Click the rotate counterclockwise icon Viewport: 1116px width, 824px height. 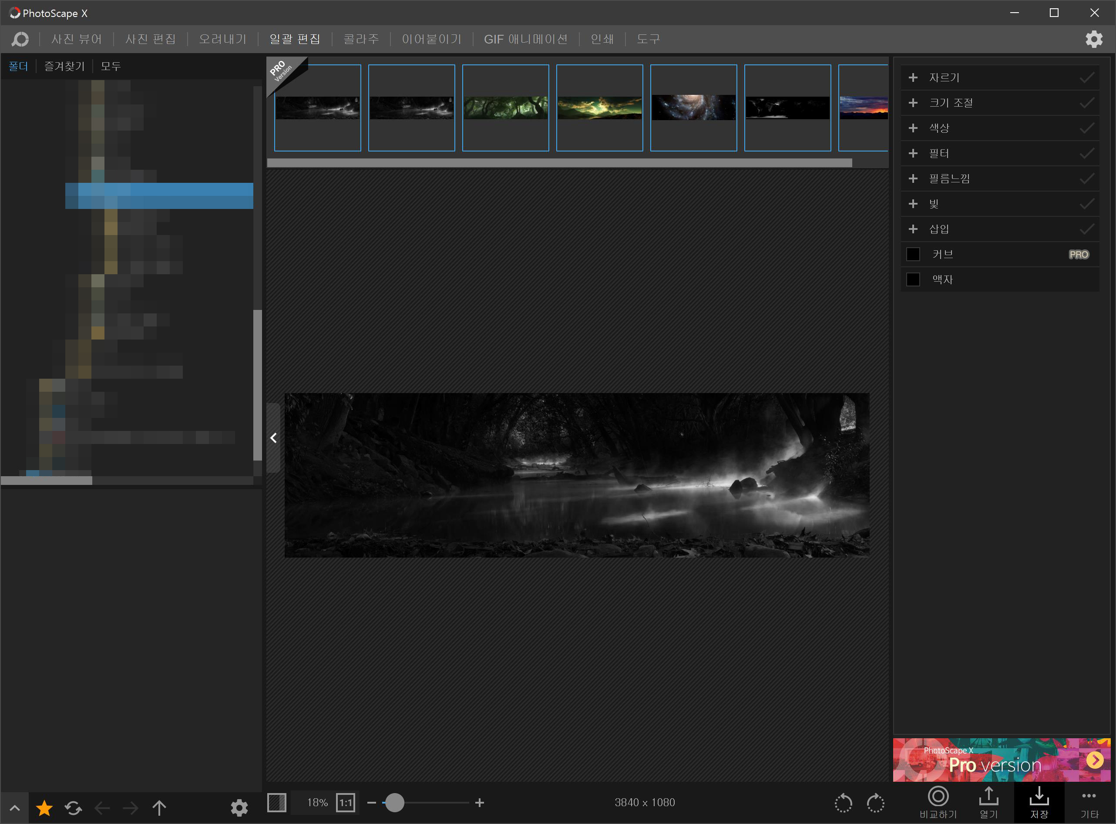point(843,803)
